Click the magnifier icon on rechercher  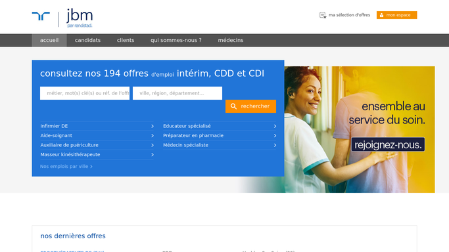tap(233, 106)
